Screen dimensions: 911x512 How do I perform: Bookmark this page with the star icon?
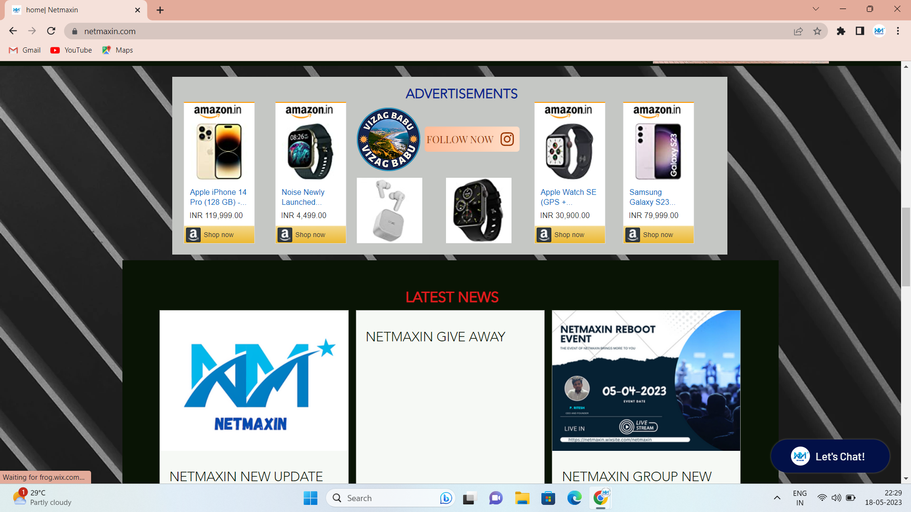pyautogui.click(x=817, y=31)
